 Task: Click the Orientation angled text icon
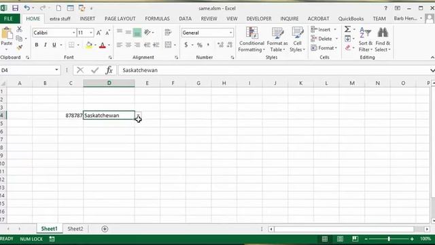147,33
